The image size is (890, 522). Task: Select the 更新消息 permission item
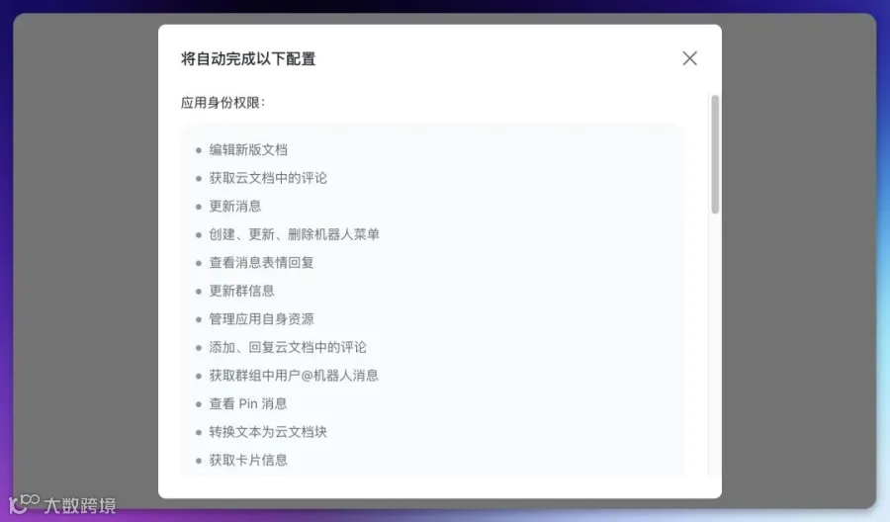coord(235,207)
